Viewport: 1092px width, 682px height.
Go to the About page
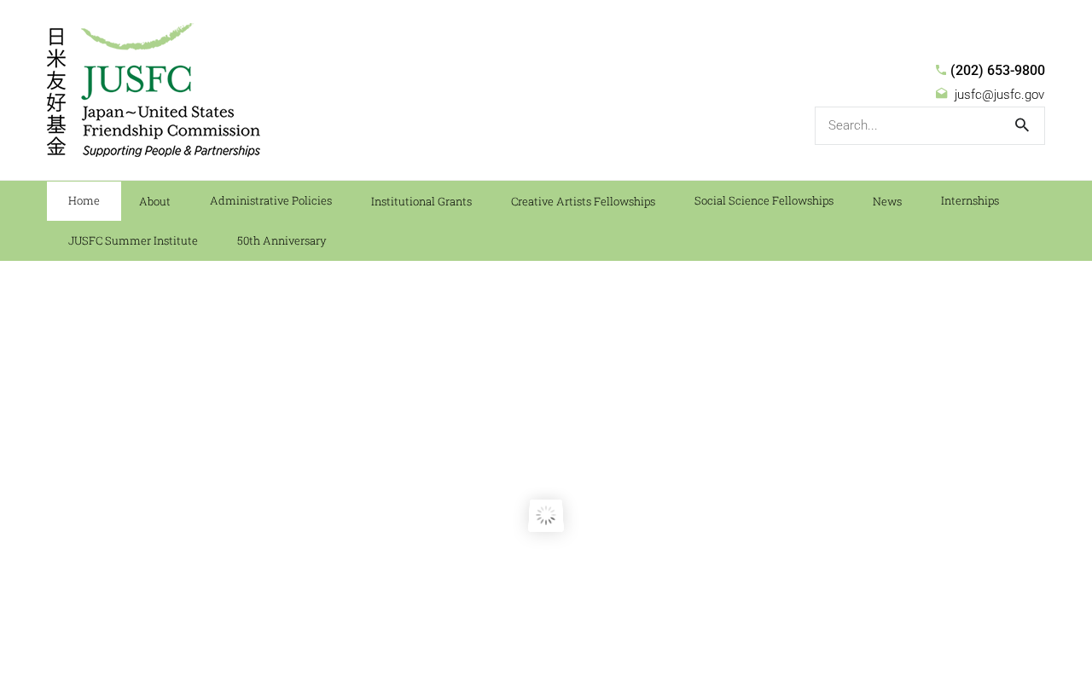pos(154,201)
